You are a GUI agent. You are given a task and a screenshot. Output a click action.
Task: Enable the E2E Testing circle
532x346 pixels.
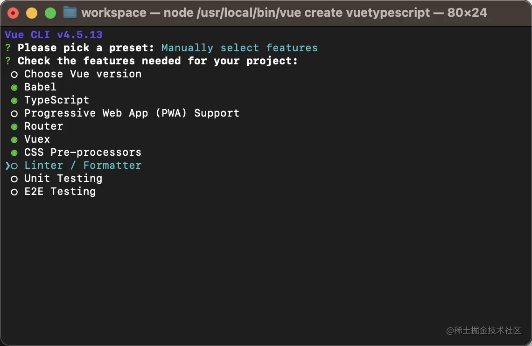coord(14,192)
